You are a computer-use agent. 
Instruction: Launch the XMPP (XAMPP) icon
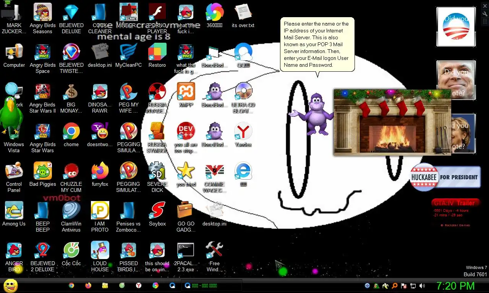(186, 95)
